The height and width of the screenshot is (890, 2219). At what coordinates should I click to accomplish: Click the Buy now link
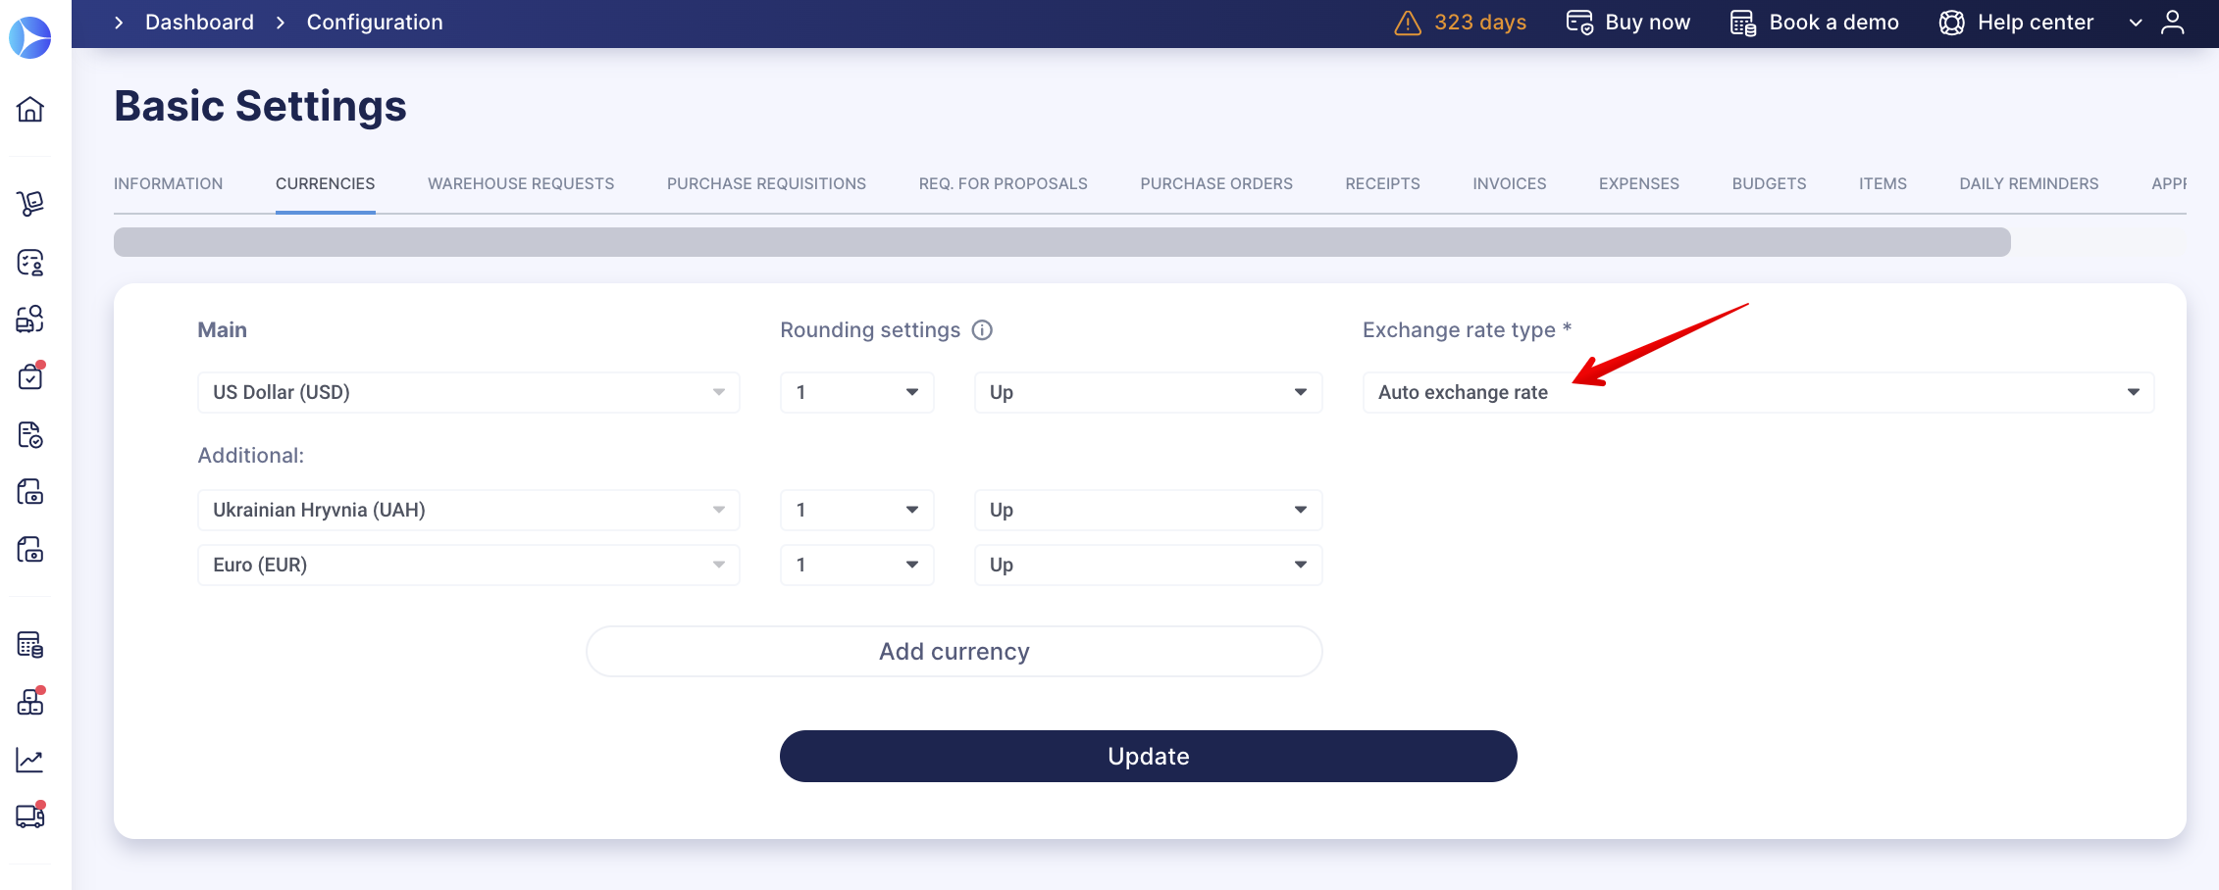(x=1648, y=23)
